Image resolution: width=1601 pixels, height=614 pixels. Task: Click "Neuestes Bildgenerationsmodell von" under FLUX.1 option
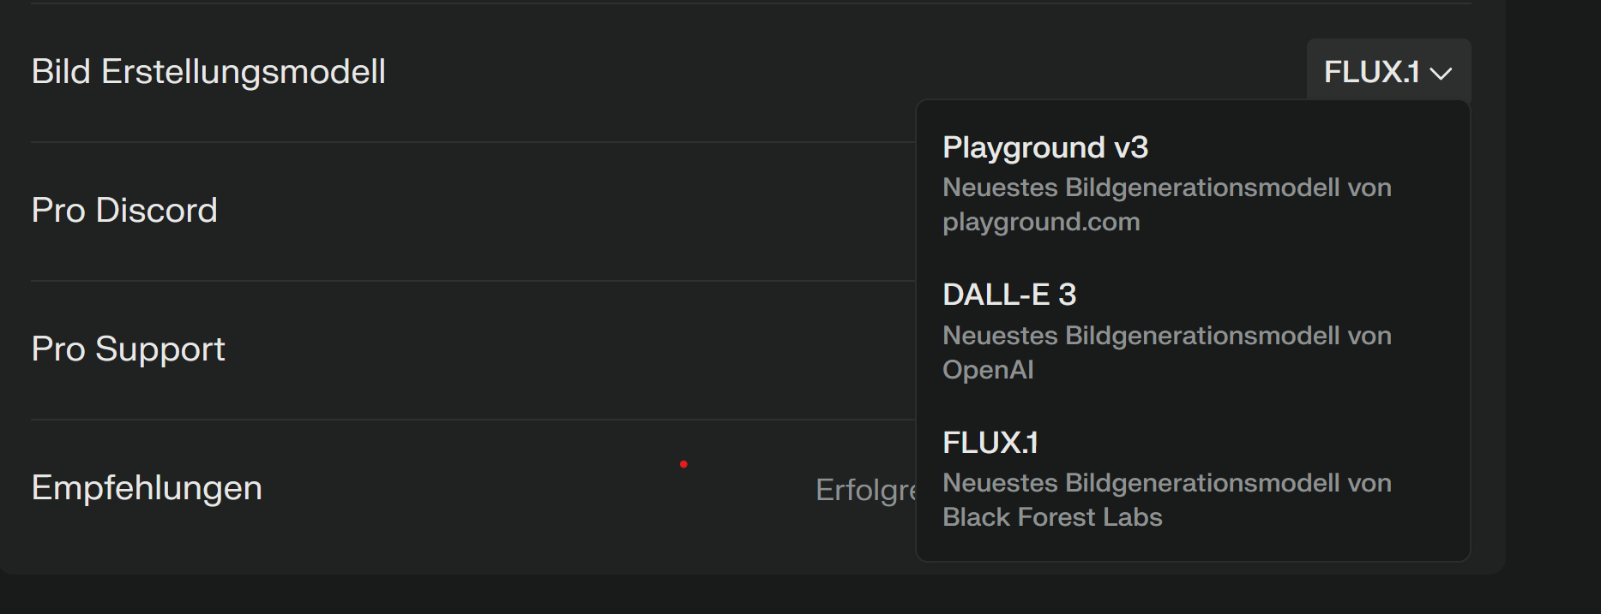pos(1166,483)
